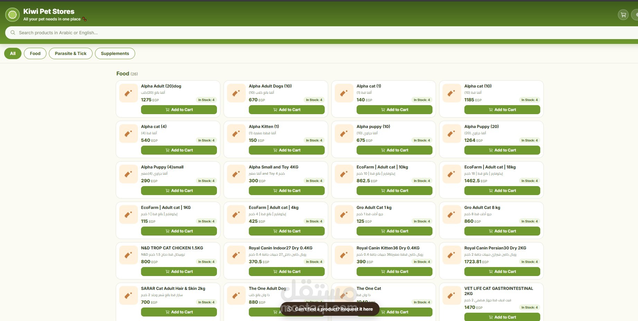Screen dimensions: 638x321
Task: Click product image icon for Alpha Adult (20)dog
Action: tap(128, 93)
